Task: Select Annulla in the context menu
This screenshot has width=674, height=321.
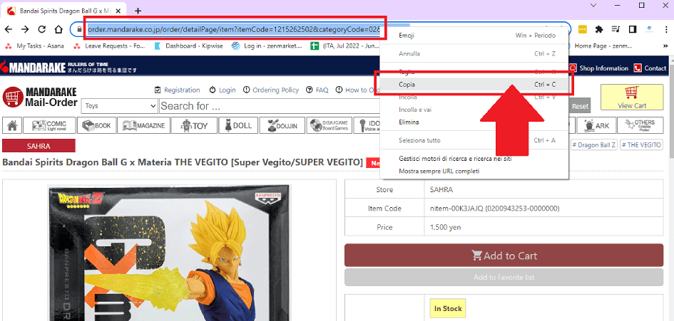Action: tap(474, 53)
